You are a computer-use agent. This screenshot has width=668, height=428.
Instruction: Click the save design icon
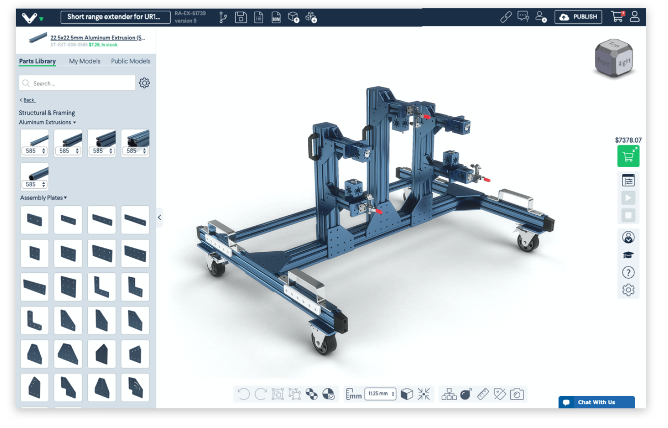tap(241, 17)
